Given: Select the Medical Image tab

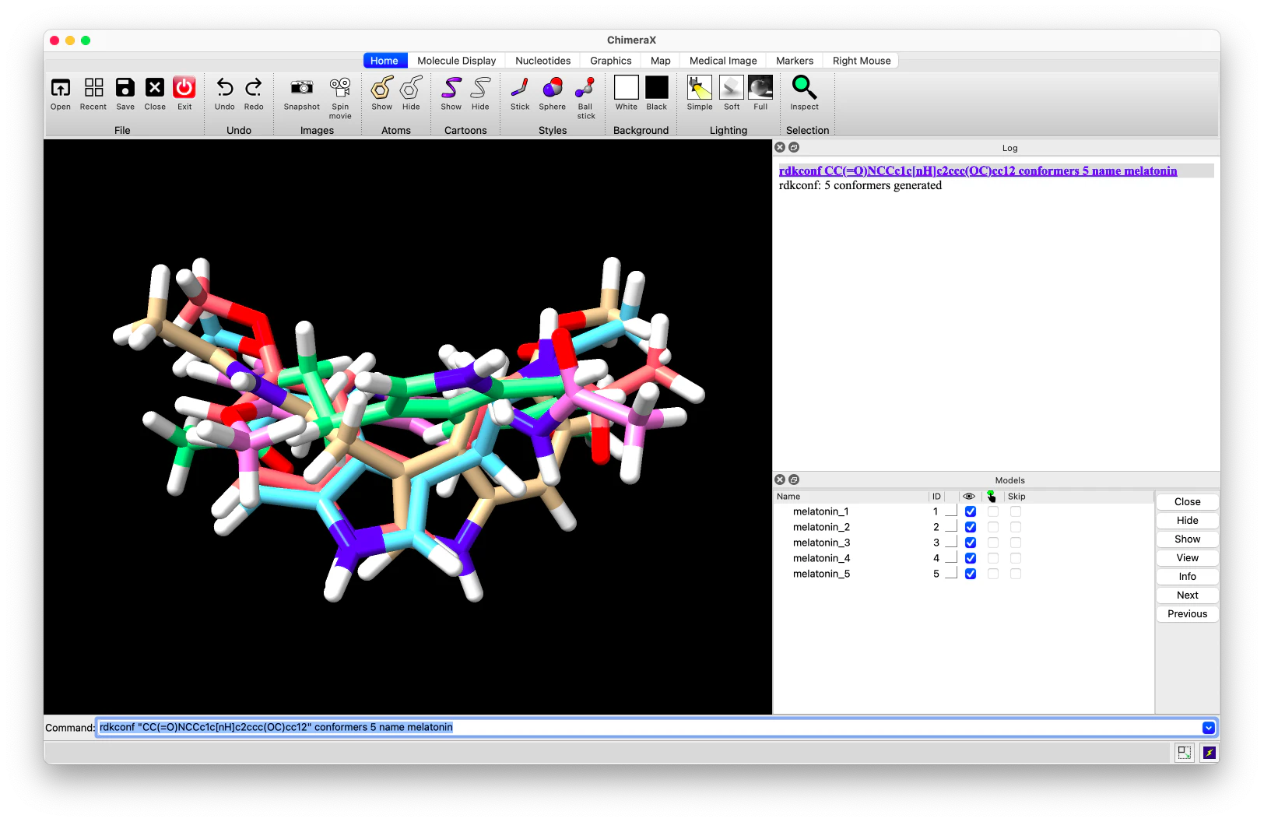Looking at the screenshot, I should [x=723, y=61].
